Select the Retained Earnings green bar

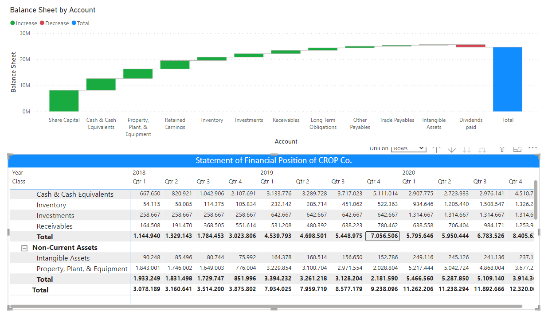click(x=175, y=65)
